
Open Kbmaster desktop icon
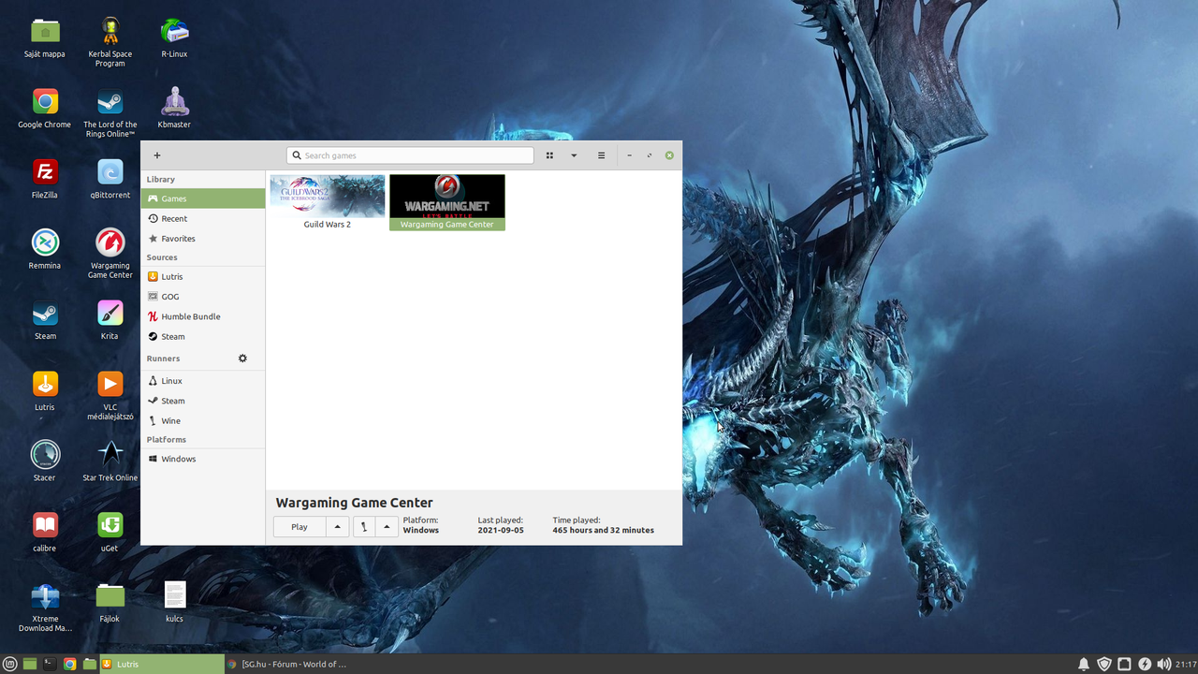click(x=175, y=102)
